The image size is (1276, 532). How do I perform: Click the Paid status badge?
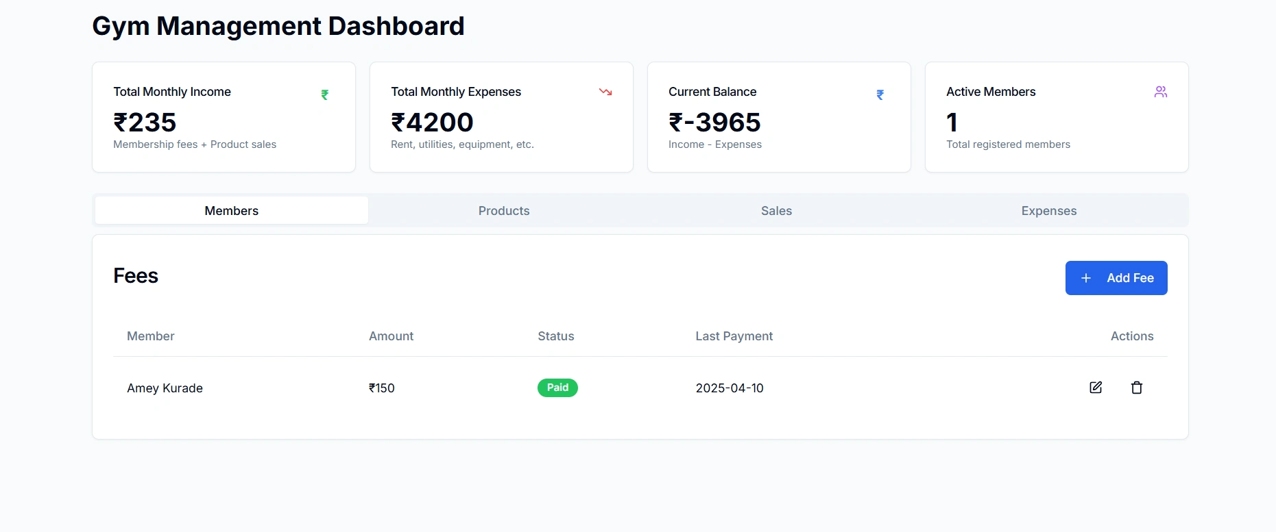[557, 388]
